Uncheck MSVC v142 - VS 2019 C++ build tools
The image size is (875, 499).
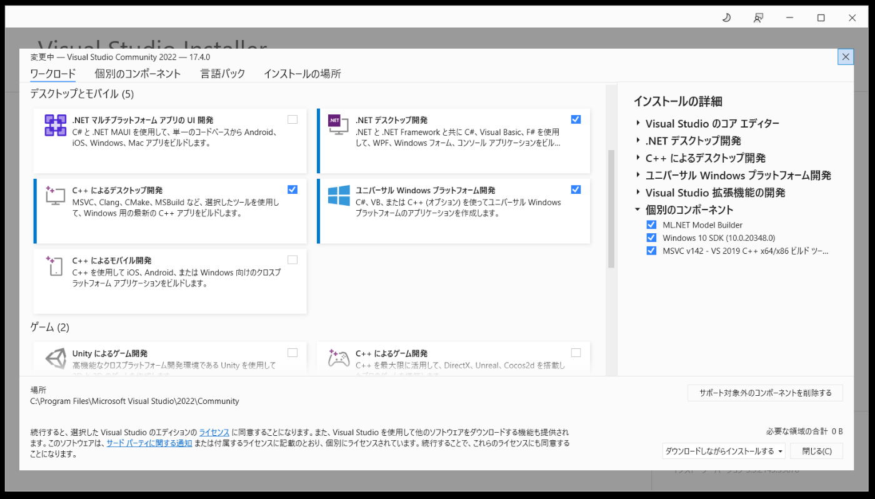651,251
